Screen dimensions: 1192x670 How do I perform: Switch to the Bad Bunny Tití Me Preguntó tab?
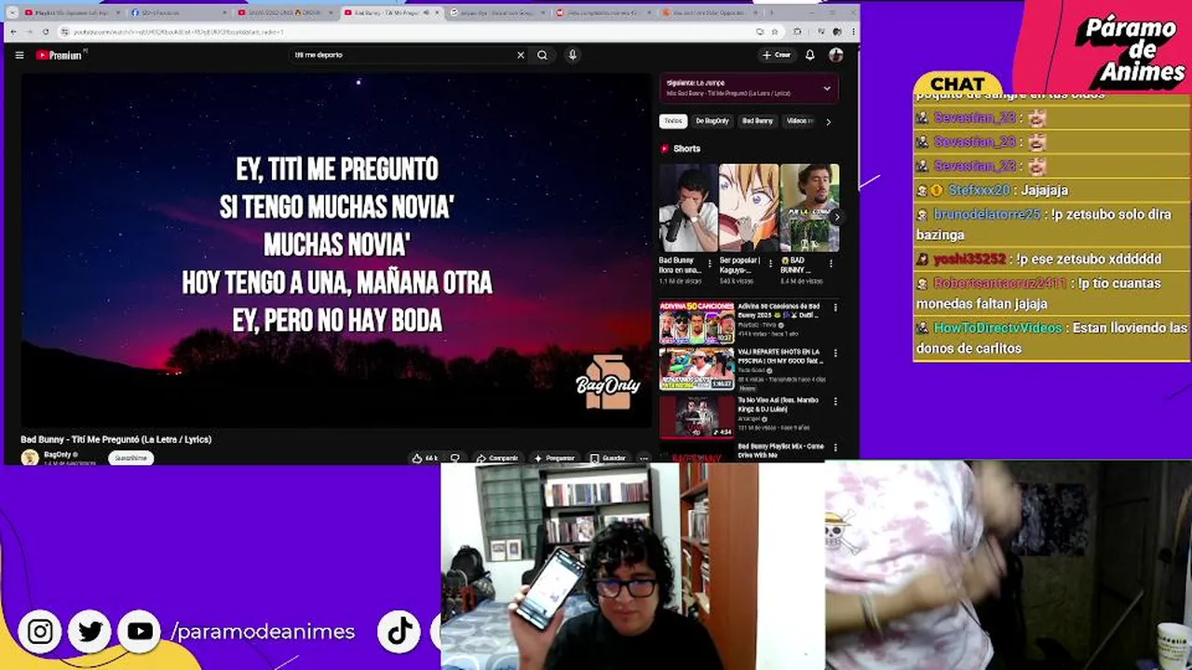pos(391,13)
